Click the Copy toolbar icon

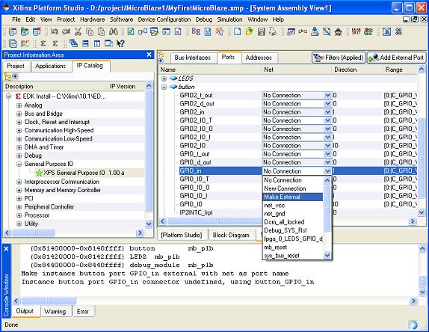pyautogui.click(x=90, y=31)
